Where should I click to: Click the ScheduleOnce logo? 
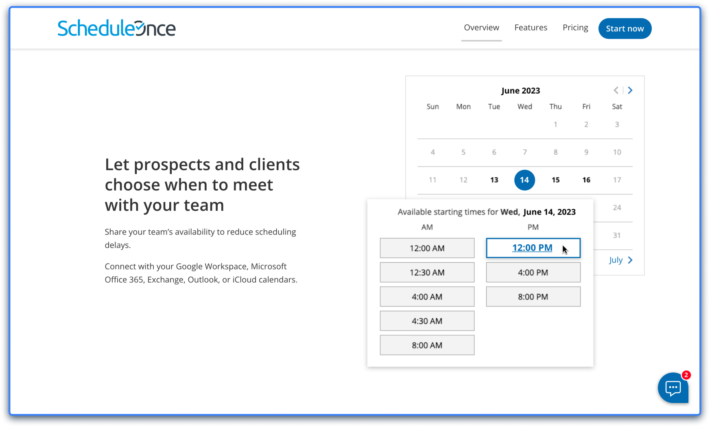click(116, 27)
